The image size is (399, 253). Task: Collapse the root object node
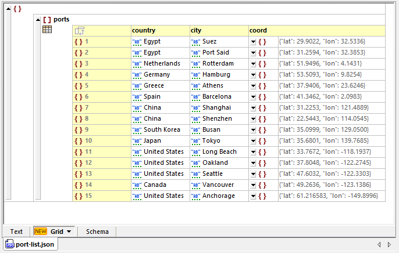point(8,9)
